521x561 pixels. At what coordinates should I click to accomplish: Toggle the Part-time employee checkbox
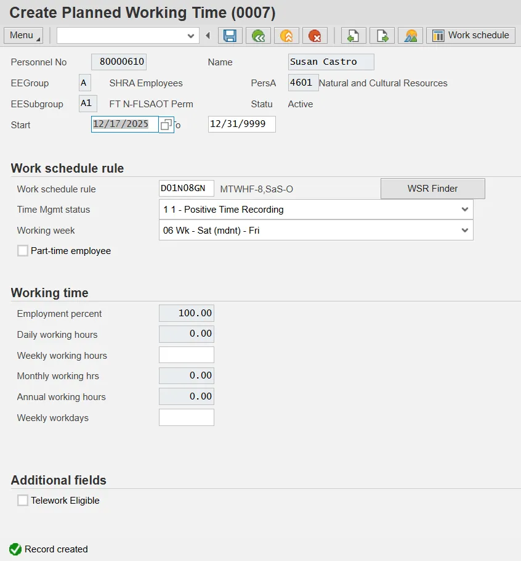(x=23, y=251)
